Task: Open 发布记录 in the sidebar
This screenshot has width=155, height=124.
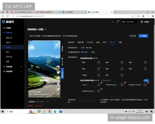Action: coord(9,57)
